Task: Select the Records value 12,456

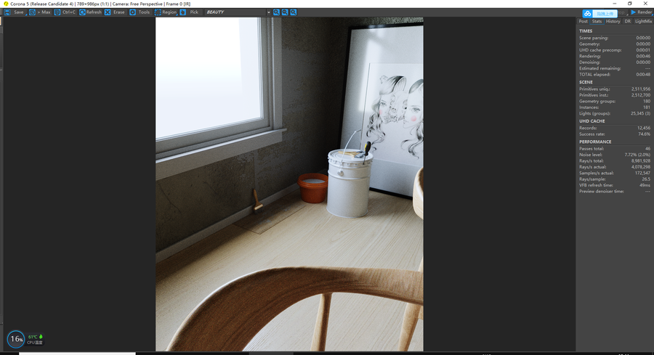Action: click(x=644, y=128)
